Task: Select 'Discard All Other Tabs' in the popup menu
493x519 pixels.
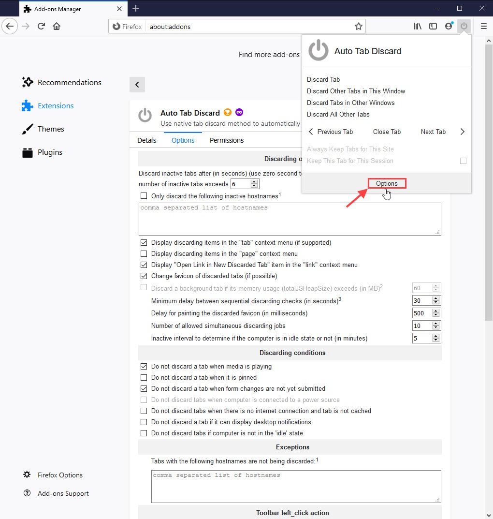Action: coord(338,114)
